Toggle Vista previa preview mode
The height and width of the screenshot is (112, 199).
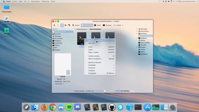point(87,25)
